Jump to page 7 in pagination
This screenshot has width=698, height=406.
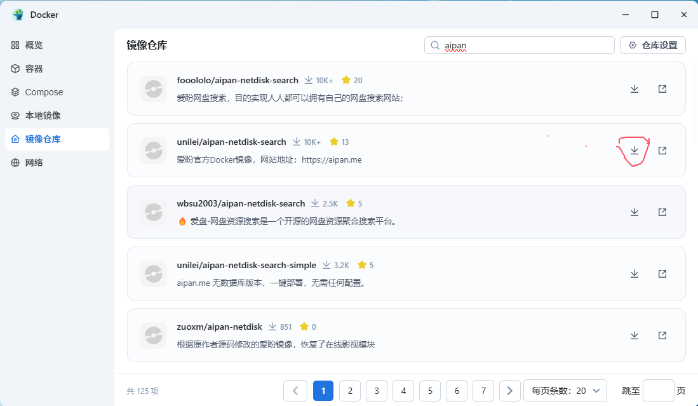point(483,391)
